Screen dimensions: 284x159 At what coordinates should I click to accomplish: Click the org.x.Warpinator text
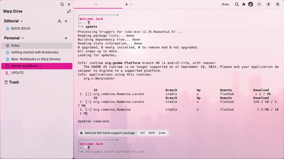coord(99,78)
